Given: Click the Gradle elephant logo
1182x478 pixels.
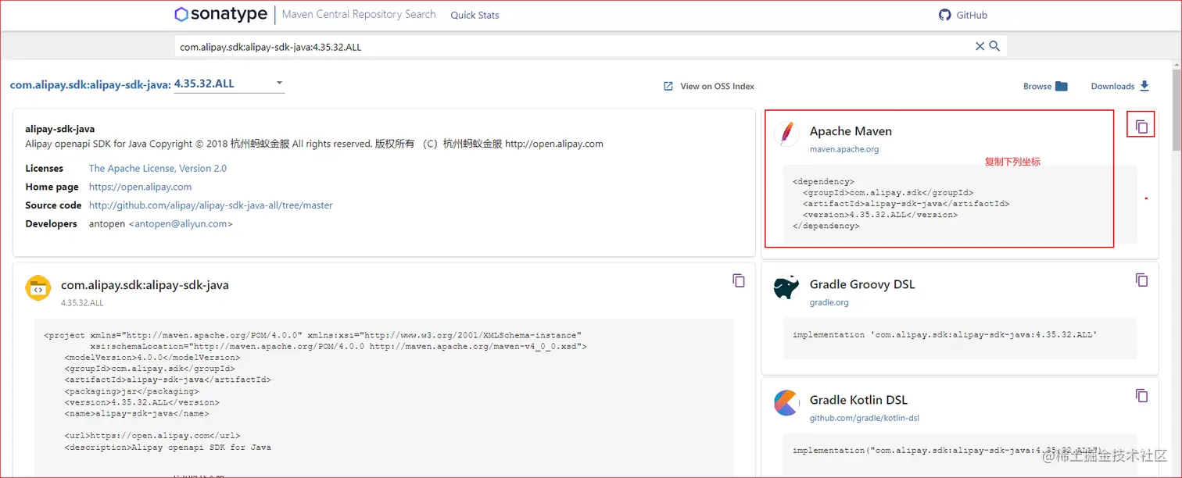Looking at the screenshot, I should point(786,287).
